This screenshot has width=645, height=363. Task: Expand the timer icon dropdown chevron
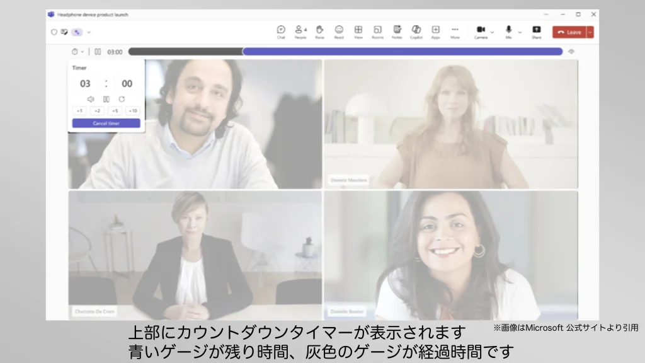click(x=82, y=52)
